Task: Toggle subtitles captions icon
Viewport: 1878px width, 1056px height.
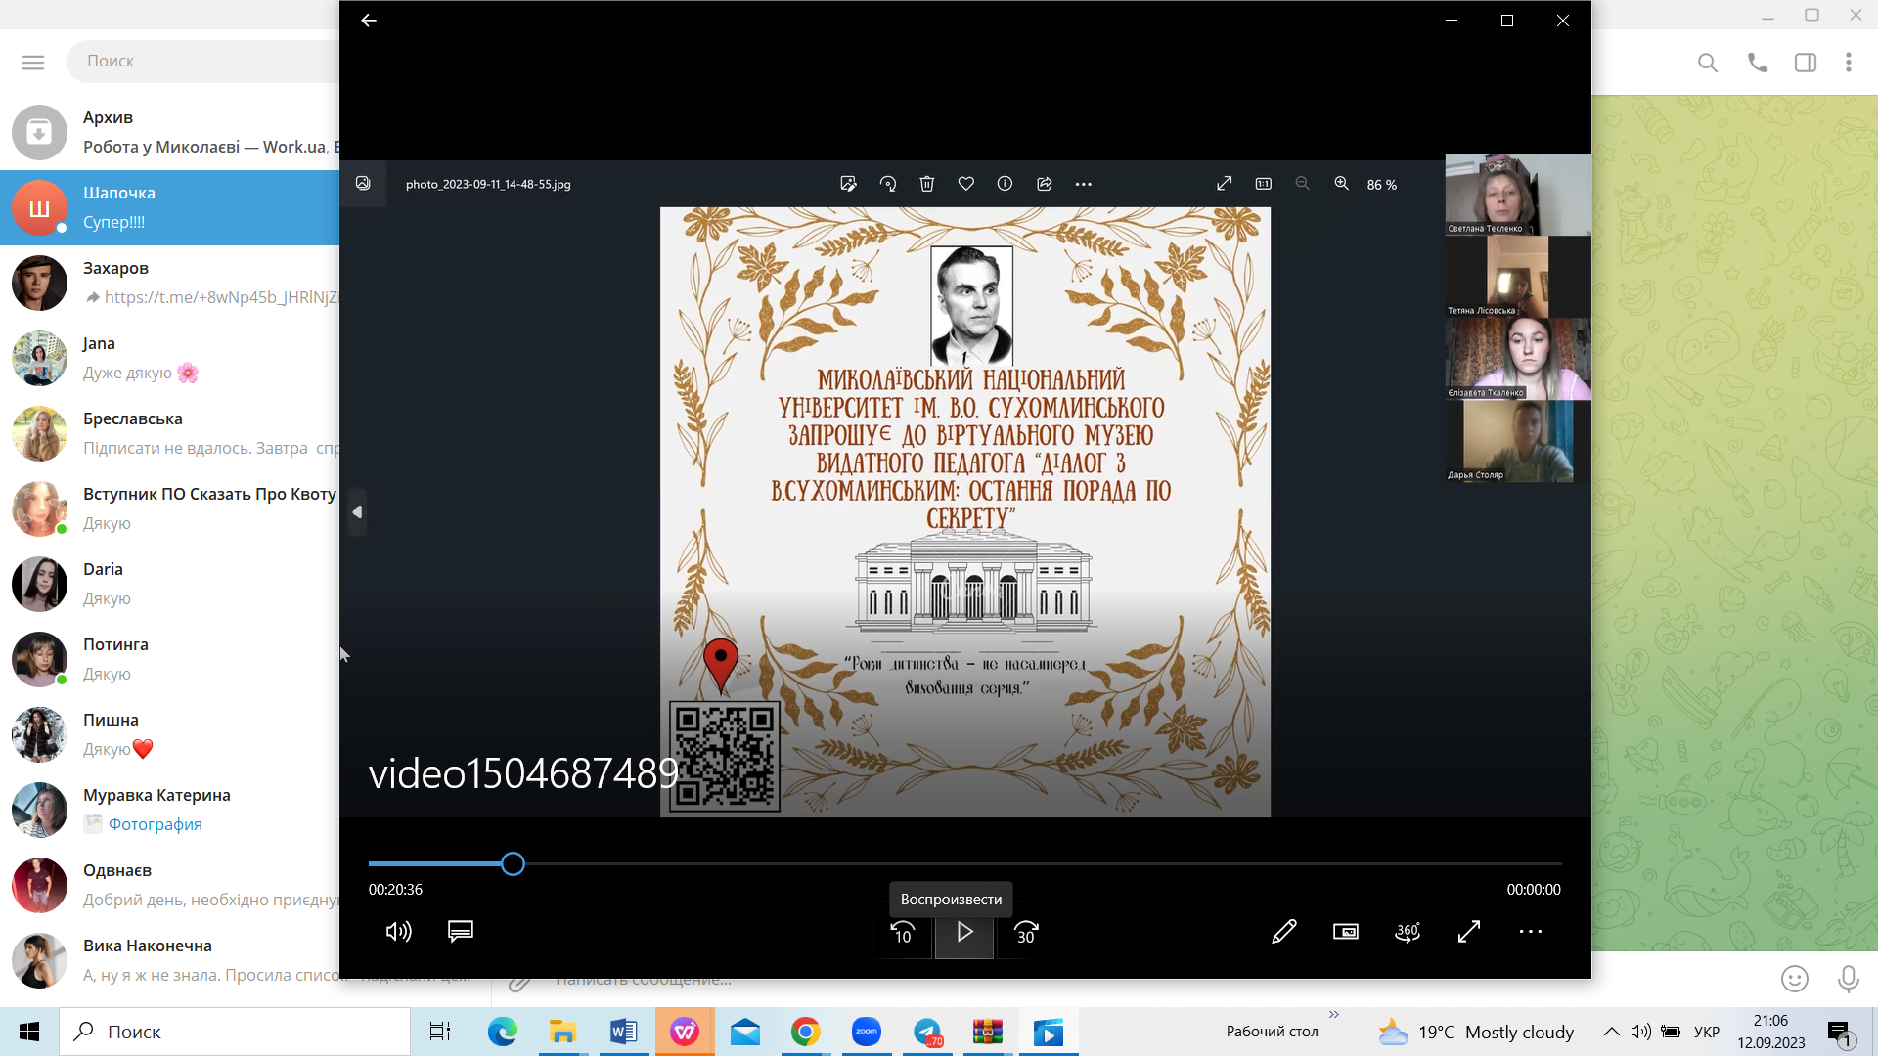Action: click(461, 931)
